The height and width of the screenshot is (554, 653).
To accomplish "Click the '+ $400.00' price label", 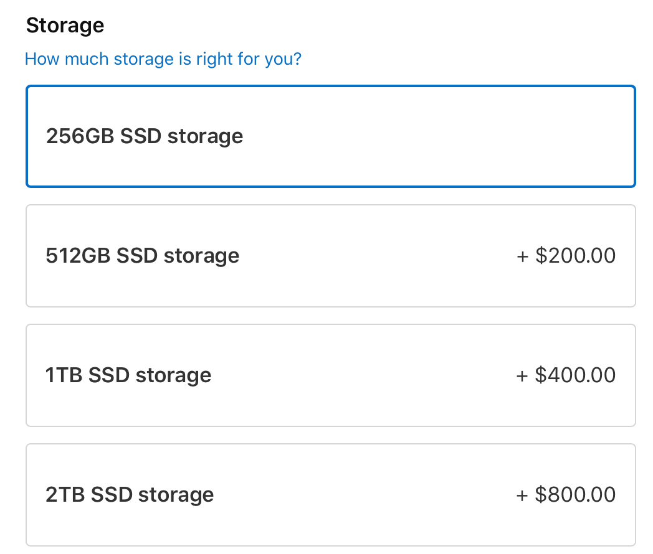I will point(566,375).
